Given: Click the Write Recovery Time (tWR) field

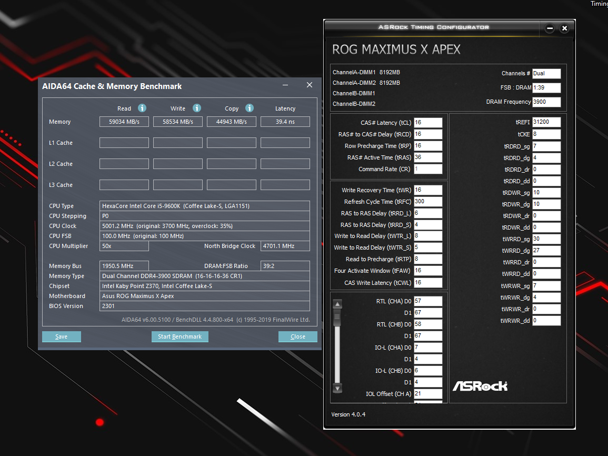Looking at the screenshot, I should point(428,190).
